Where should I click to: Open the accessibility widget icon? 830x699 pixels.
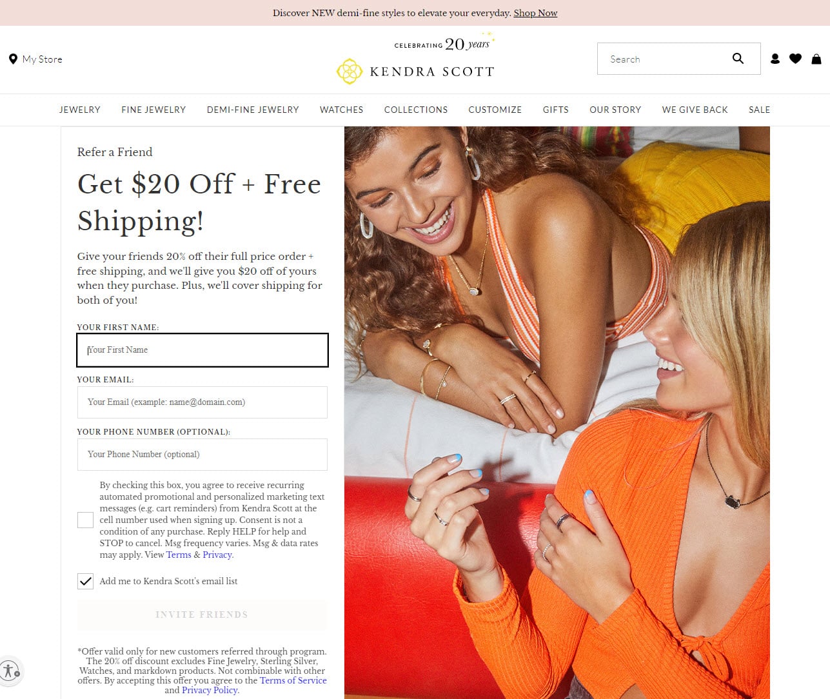(9, 670)
